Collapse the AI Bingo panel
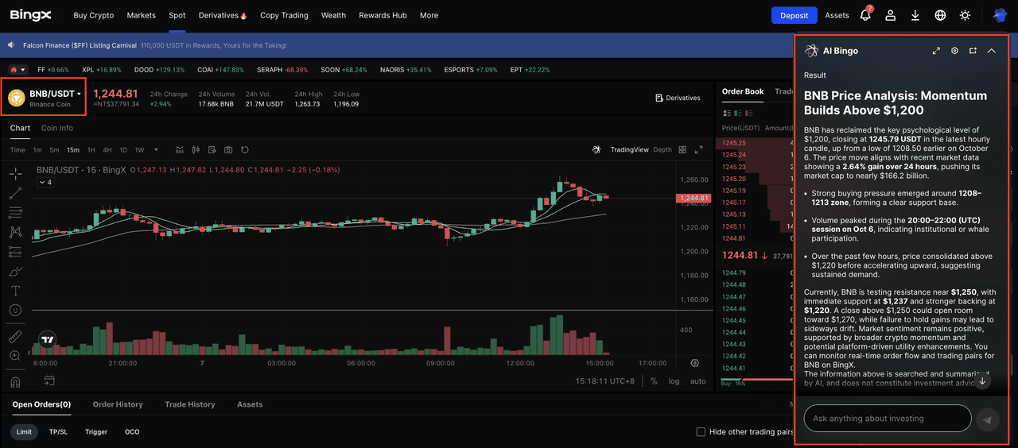 pos(991,51)
